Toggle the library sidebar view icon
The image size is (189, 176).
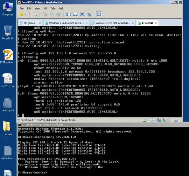point(69,15)
